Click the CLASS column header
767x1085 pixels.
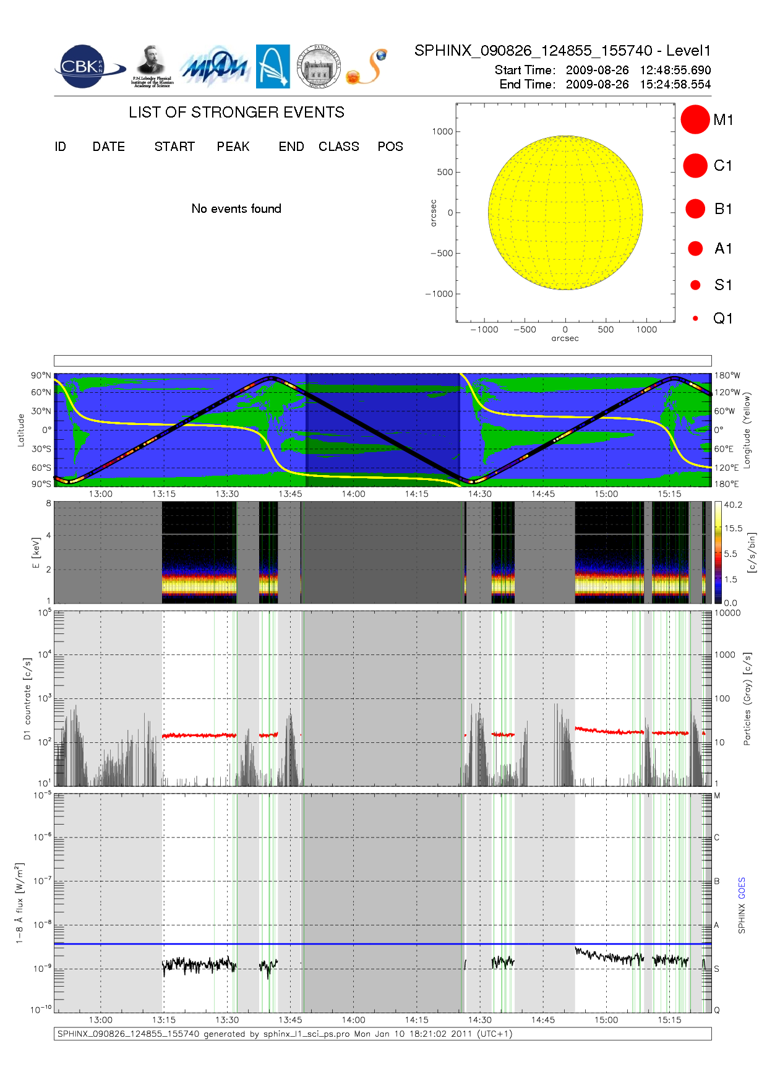[339, 147]
